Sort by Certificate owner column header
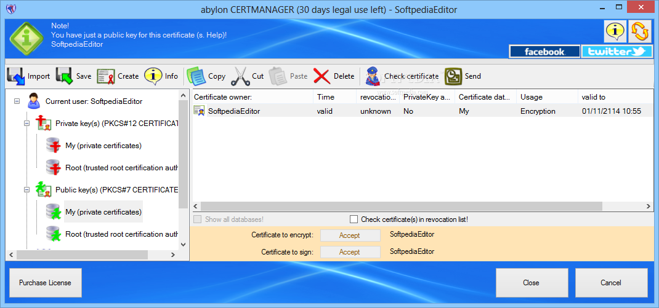 pos(253,97)
